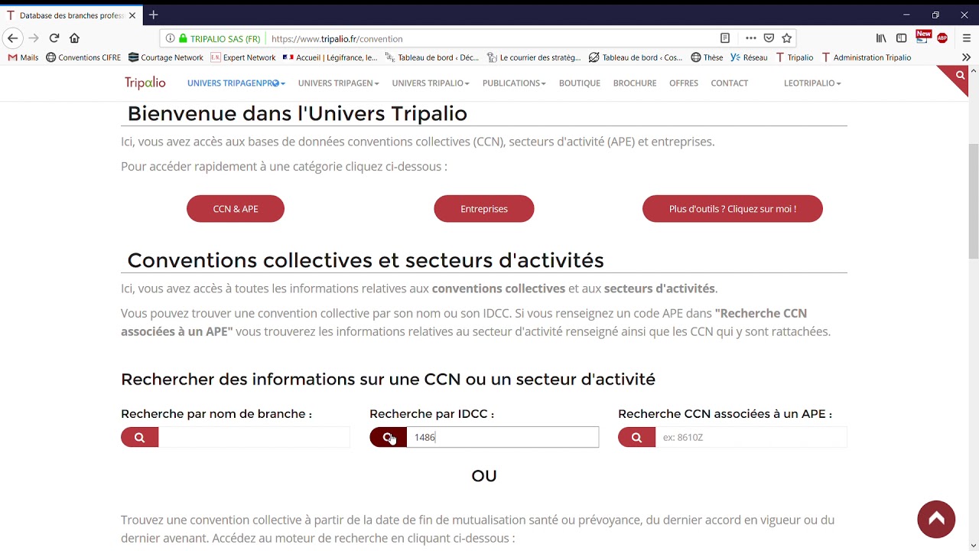Viewport: 979px width, 551px height.
Task: Expand the Univers Tripalio menu
Action: pos(431,83)
